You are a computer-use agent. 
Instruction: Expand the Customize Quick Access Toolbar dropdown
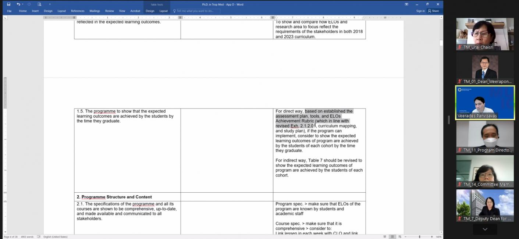50,4
